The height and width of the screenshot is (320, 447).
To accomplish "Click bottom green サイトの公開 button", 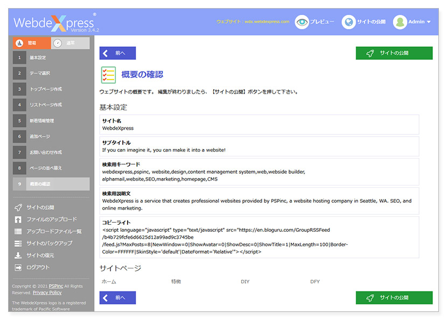I will (x=394, y=298).
